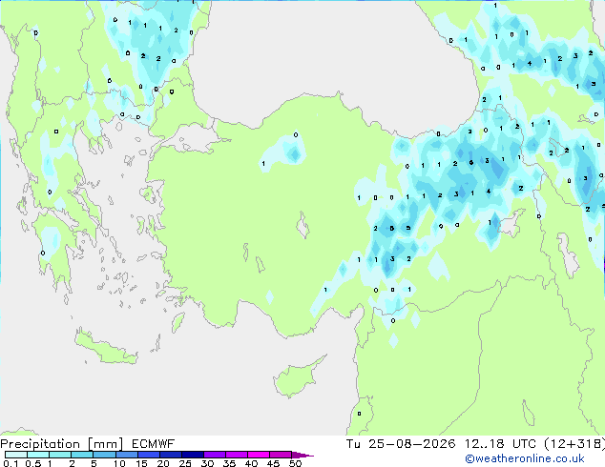This screenshot has height=467, width=605.
Task: Click the '15' legend value
Action: tap(141, 463)
